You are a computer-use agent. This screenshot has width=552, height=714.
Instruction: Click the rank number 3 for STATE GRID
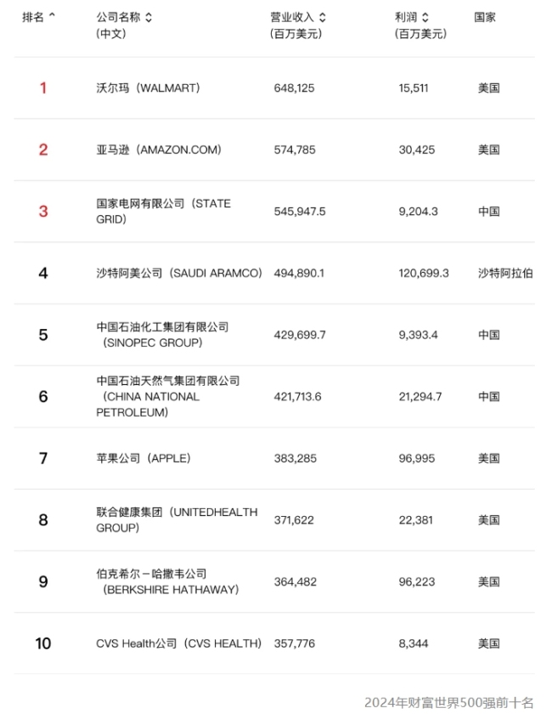tap(42, 212)
